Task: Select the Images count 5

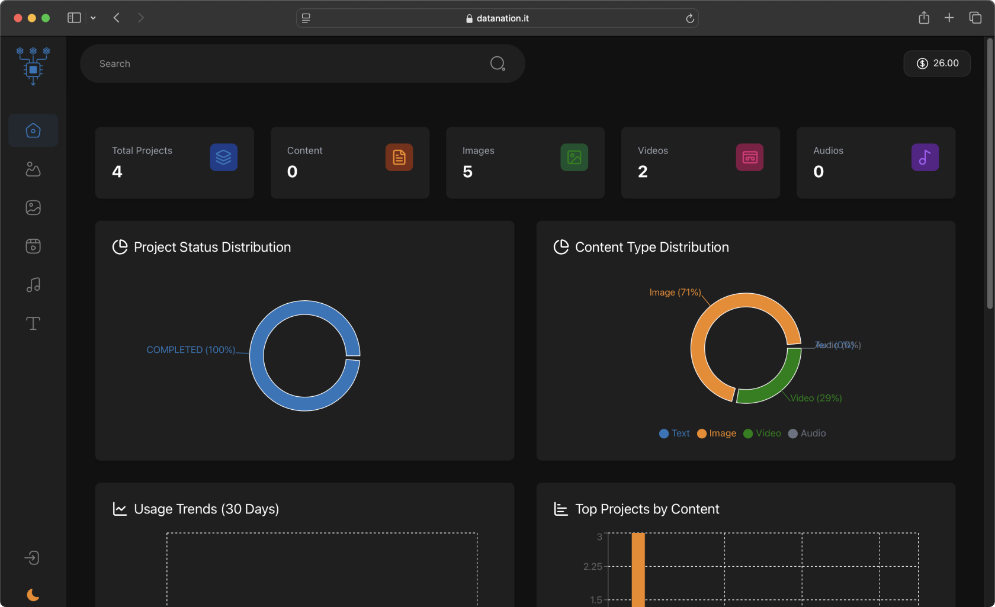Action: pos(468,172)
